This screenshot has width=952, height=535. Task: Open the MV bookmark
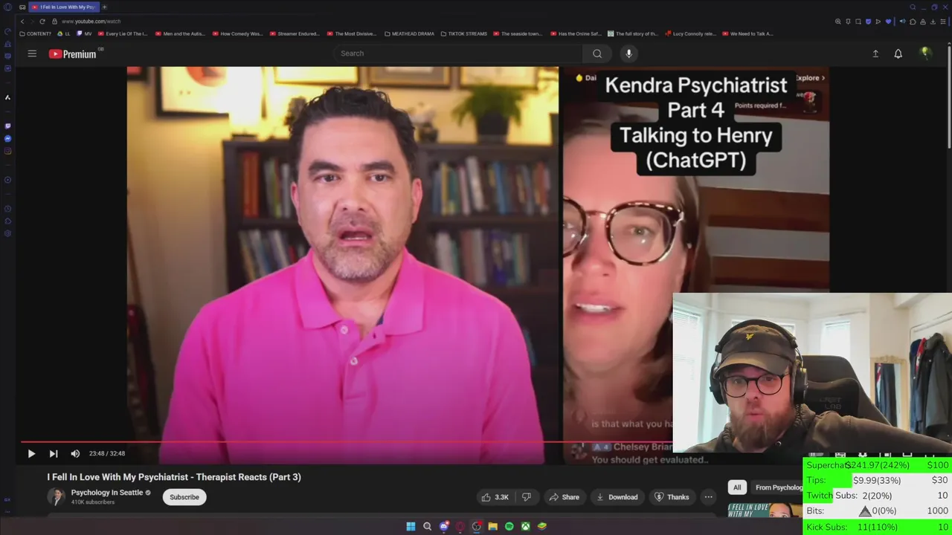click(x=85, y=33)
